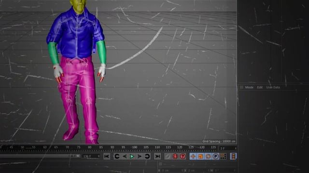Play the animation forwards
Screen dimensions: 309x173
tap(132, 156)
